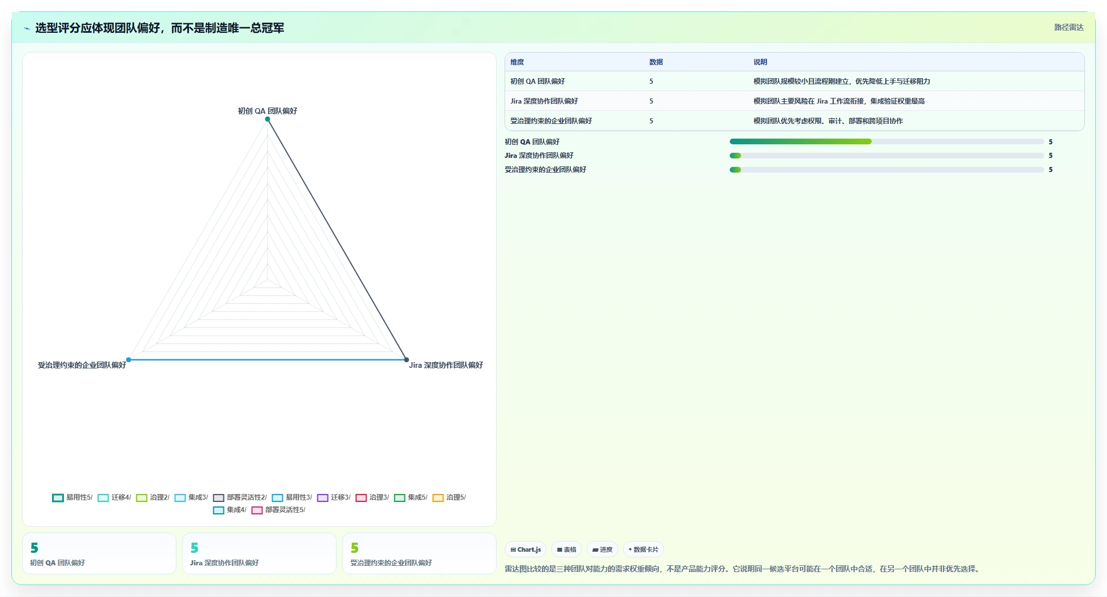
Task: Open the 受治理约束的企业团队偏好 stat card
Action: pos(419,553)
